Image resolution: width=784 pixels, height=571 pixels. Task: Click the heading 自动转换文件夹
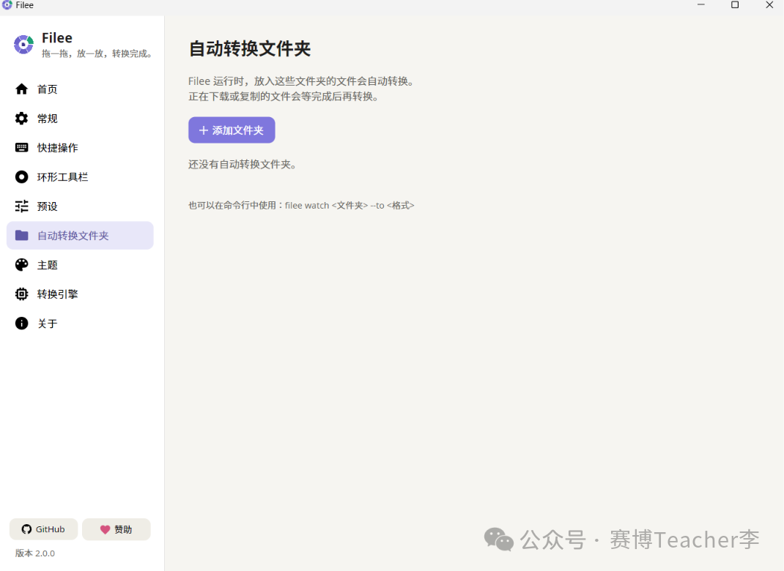coord(250,49)
